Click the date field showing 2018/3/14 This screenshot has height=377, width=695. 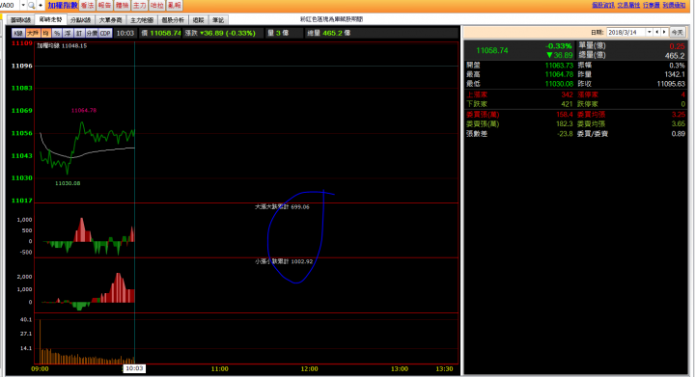click(626, 33)
